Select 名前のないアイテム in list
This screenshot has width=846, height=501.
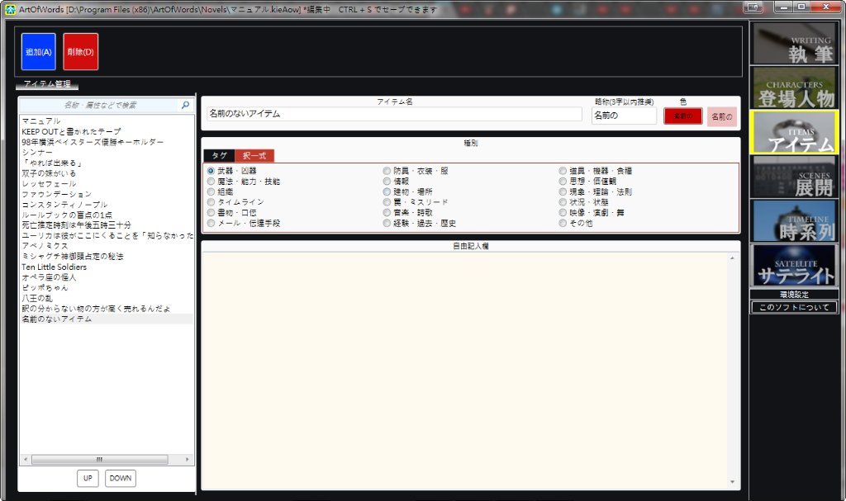pos(107,319)
